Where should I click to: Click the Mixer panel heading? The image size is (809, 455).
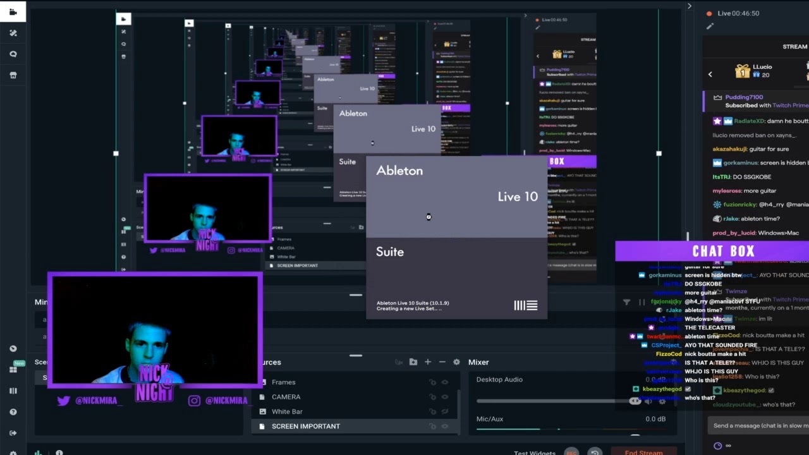[478, 362]
